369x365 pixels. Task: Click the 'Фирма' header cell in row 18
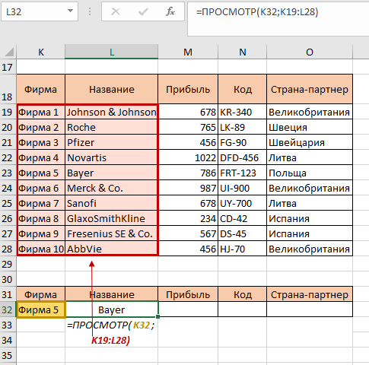(41, 89)
